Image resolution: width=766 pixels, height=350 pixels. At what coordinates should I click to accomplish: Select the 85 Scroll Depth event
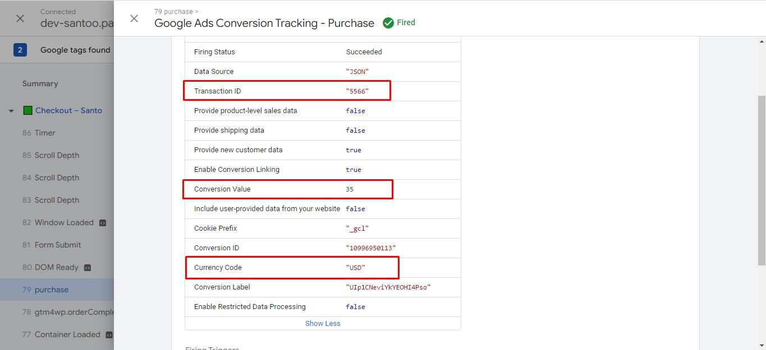57,155
